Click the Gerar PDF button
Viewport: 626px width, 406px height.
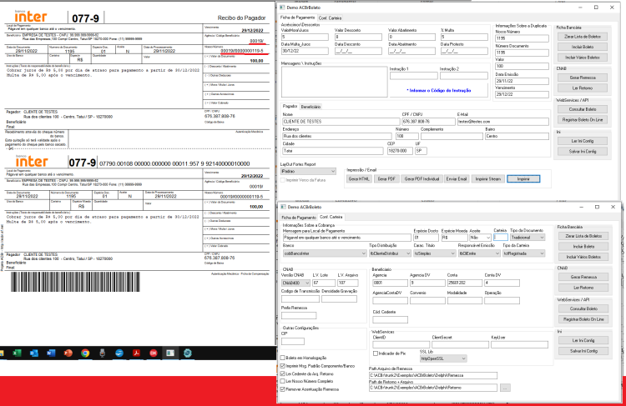(386, 178)
